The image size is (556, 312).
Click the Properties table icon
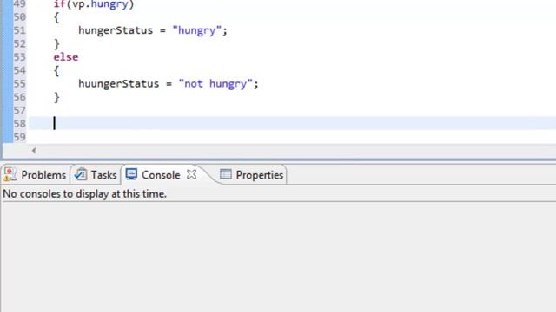[x=226, y=174]
